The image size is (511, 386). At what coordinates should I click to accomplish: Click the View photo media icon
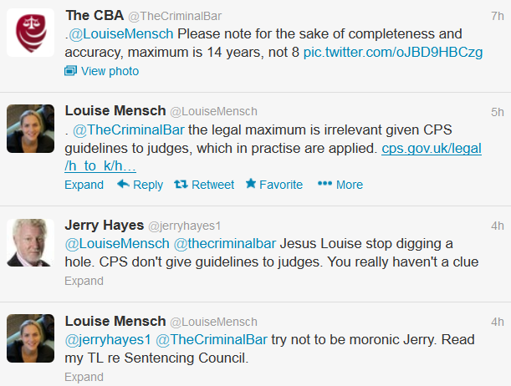(x=70, y=71)
